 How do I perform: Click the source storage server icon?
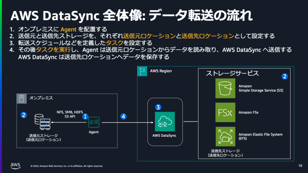coord(42,122)
